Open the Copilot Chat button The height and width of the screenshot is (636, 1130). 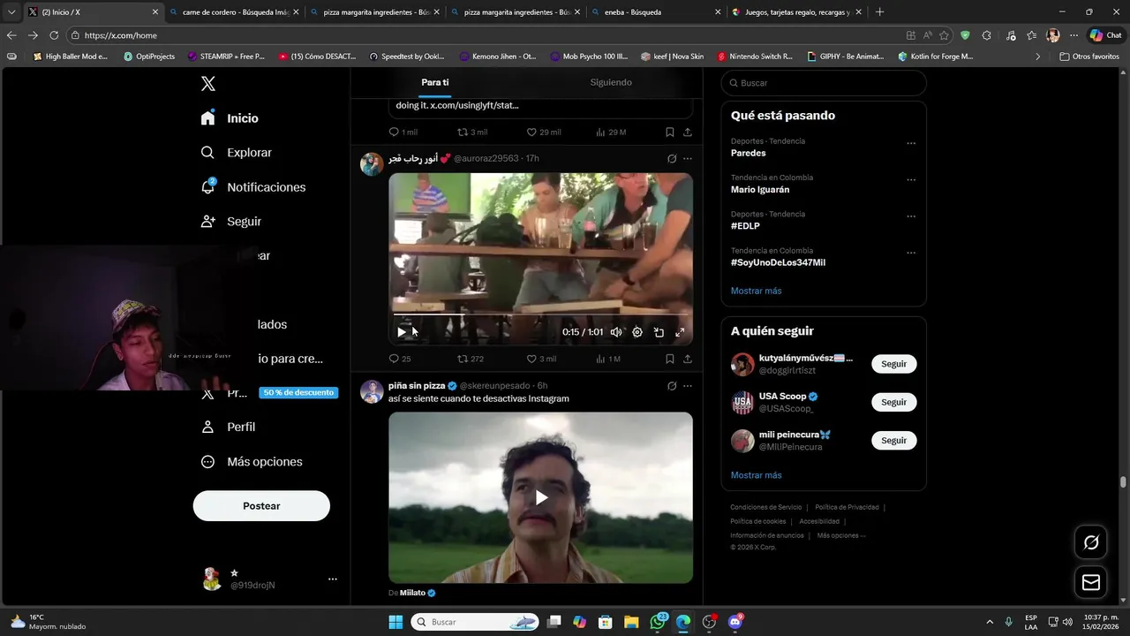pos(1106,35)
